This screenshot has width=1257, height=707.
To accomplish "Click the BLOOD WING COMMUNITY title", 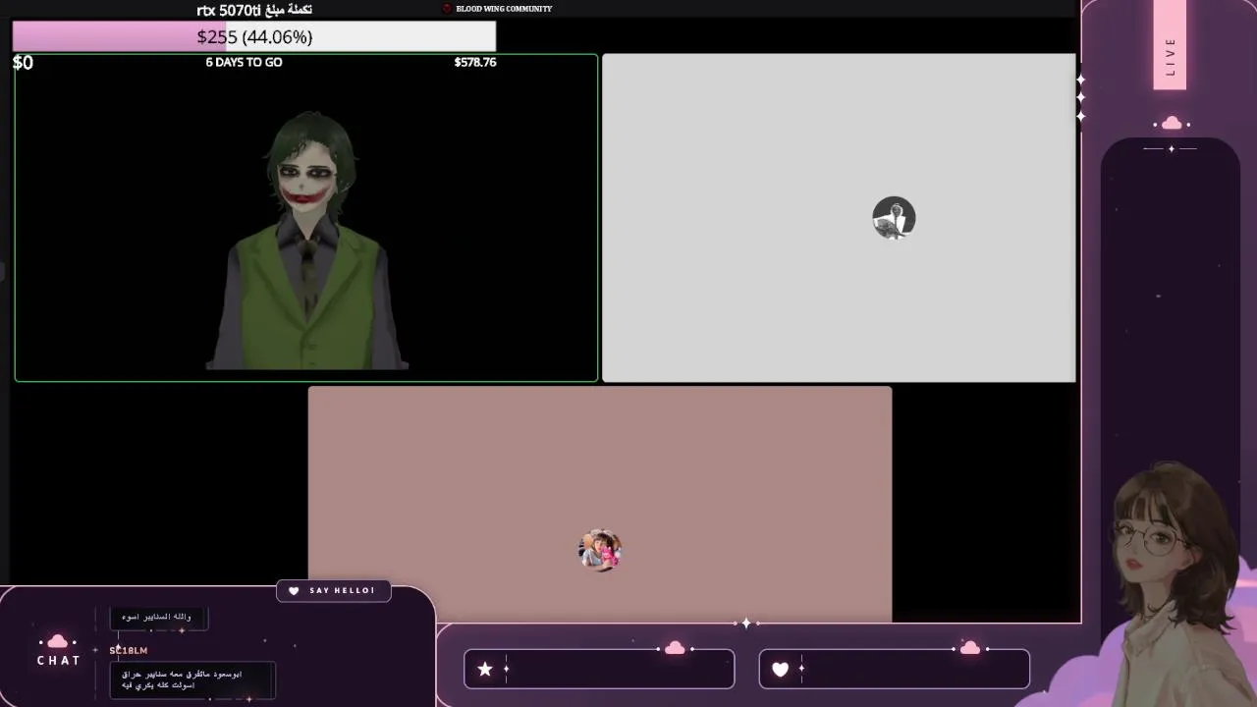I will (504, 9).
